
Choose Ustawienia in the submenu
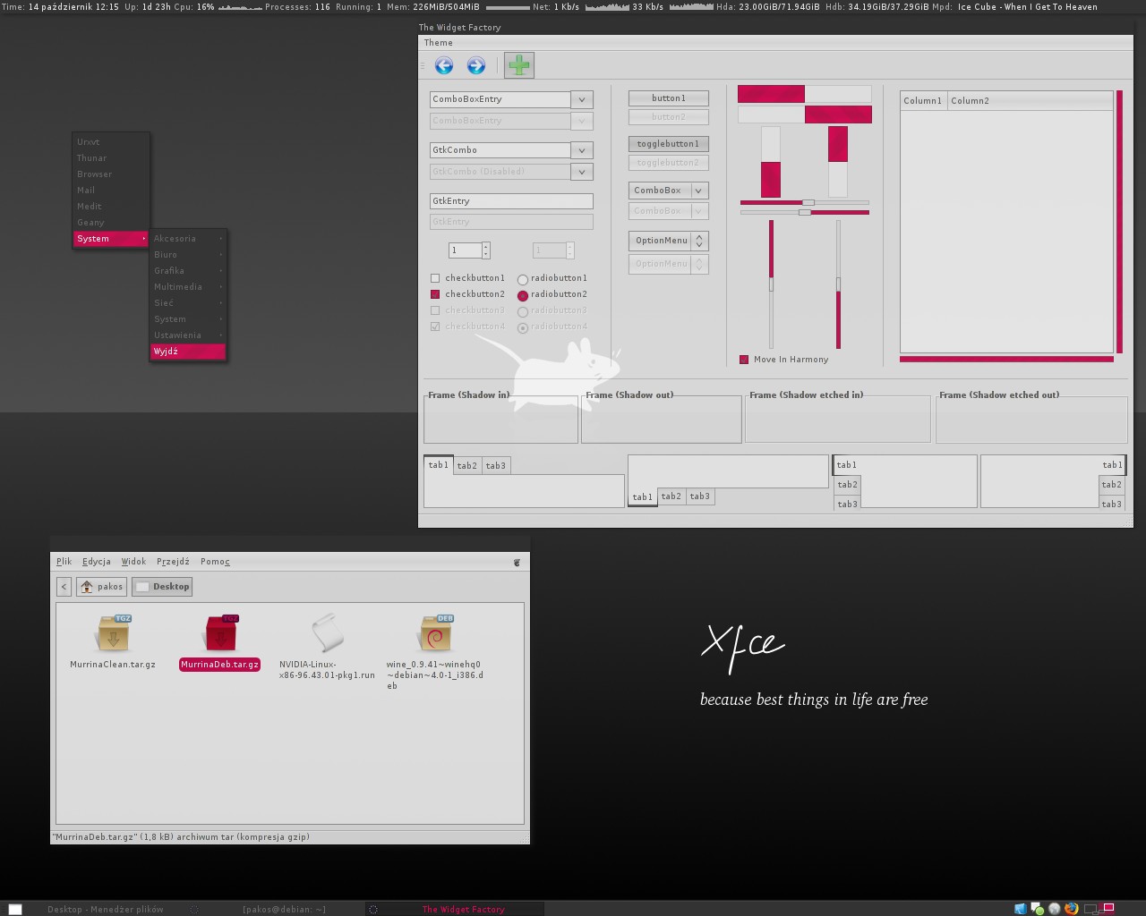(x=188, y=335)
